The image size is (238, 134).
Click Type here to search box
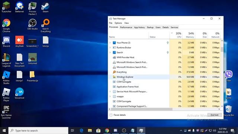(x=38, y=131)
